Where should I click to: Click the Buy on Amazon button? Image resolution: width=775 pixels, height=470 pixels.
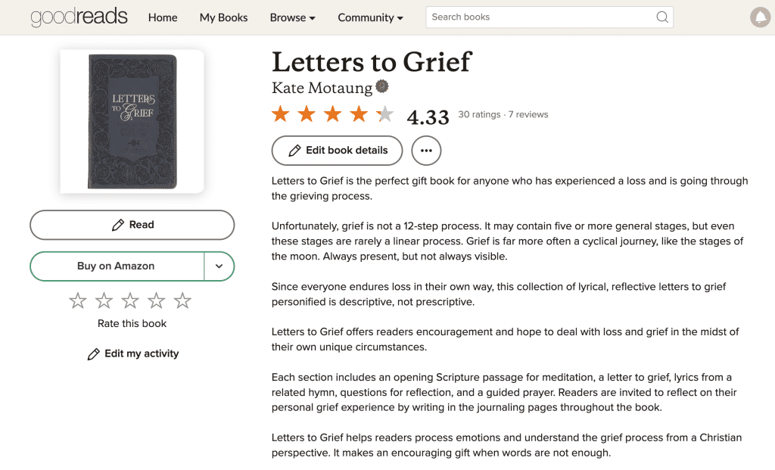pyautogui.click(x=117, y=266)
